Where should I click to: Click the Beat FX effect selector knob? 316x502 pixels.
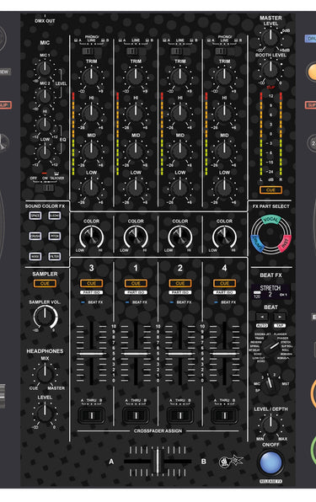pyautogui.click(x=270, y=348)
